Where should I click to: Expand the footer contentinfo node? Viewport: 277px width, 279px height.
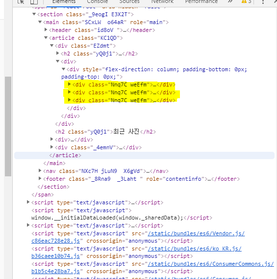point(40,178)
